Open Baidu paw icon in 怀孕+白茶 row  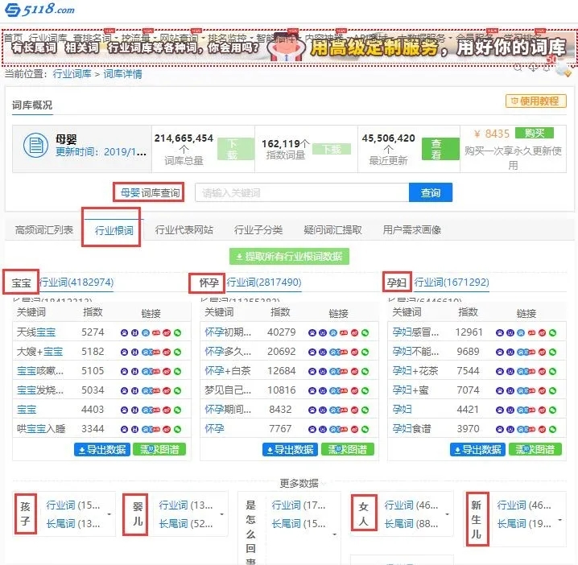pos(312,371)
